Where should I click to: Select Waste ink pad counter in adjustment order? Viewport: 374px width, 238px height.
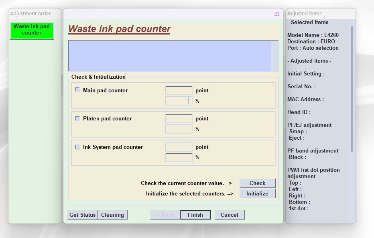pos(32,31)
